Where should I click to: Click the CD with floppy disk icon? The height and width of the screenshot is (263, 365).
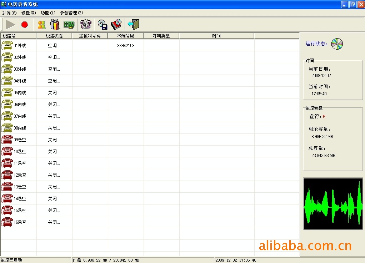coord(102,25)
